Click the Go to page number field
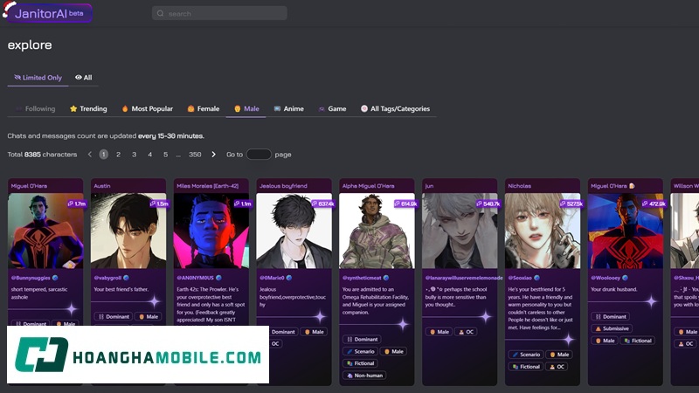This screenshot has width=699, height=393. [259, 155]
